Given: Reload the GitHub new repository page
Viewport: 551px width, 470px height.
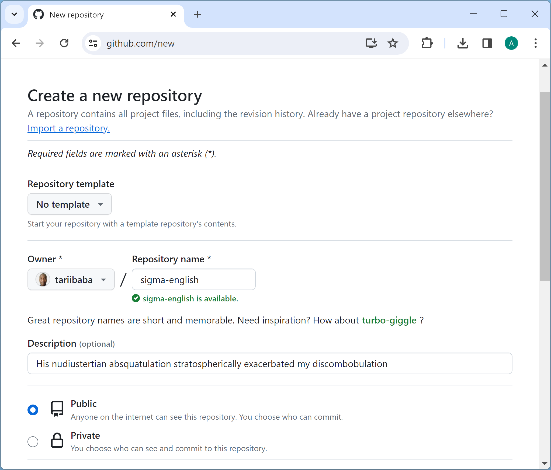Looking at the screenshot, I should (x=64, y=43).
